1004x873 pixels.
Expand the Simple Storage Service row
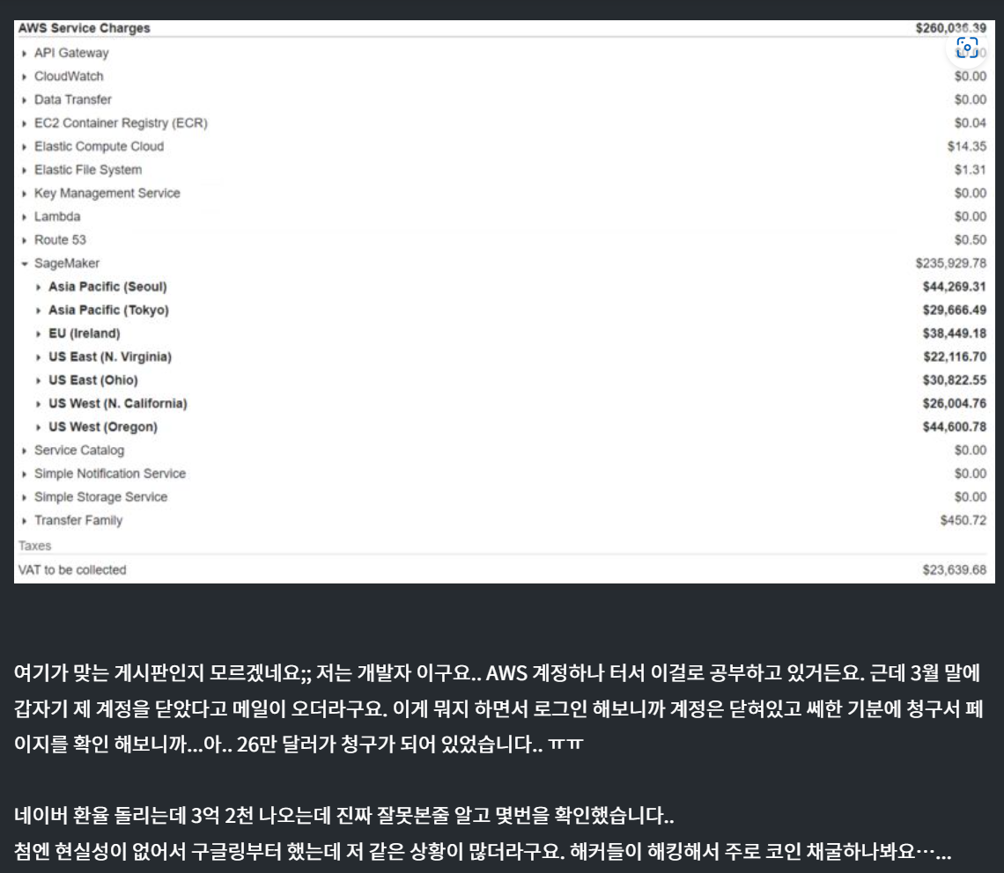click(25, 496)
